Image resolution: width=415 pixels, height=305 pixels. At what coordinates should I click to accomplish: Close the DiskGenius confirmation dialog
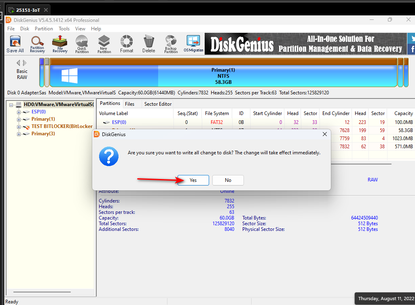325,134
